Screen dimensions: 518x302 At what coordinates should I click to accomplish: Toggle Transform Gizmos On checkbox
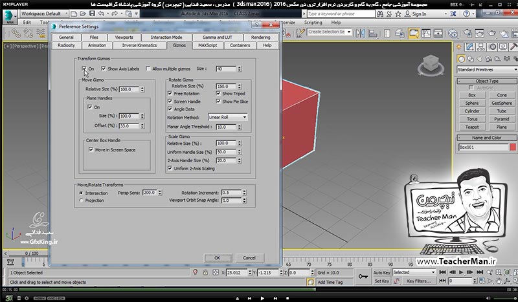pyautogui.click(x=84, y=69)
